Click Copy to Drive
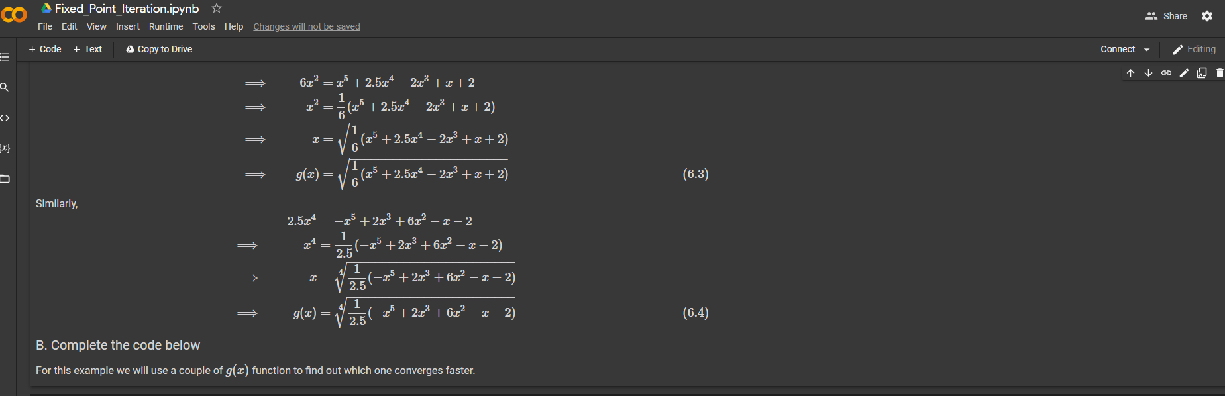 point(158,49)
